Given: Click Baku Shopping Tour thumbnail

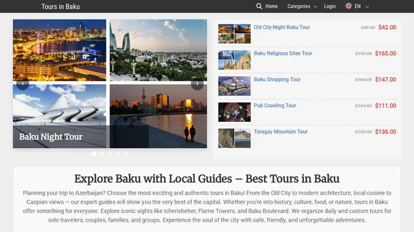Looking at the screenshot, I should [x=234, y=86].
